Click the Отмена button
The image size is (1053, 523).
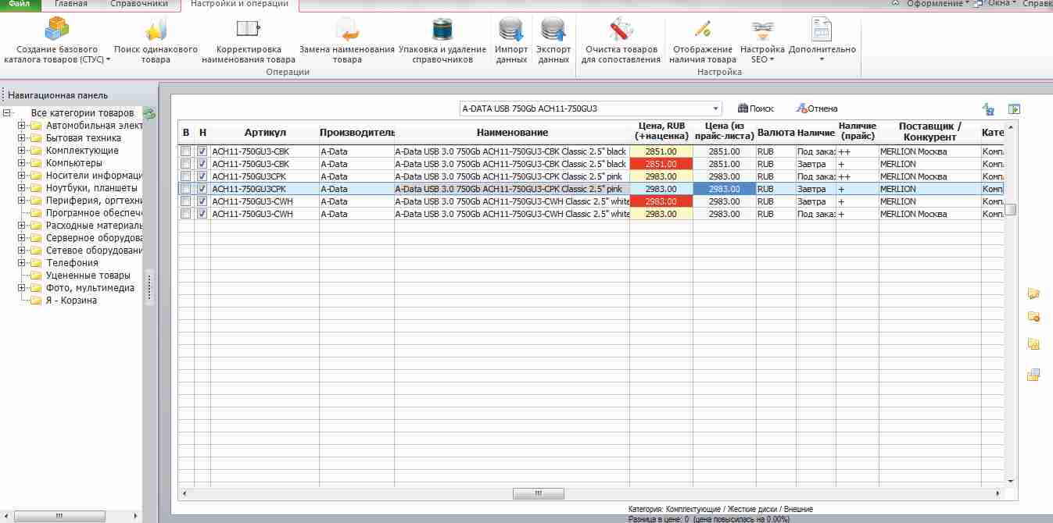coord(816,109)
